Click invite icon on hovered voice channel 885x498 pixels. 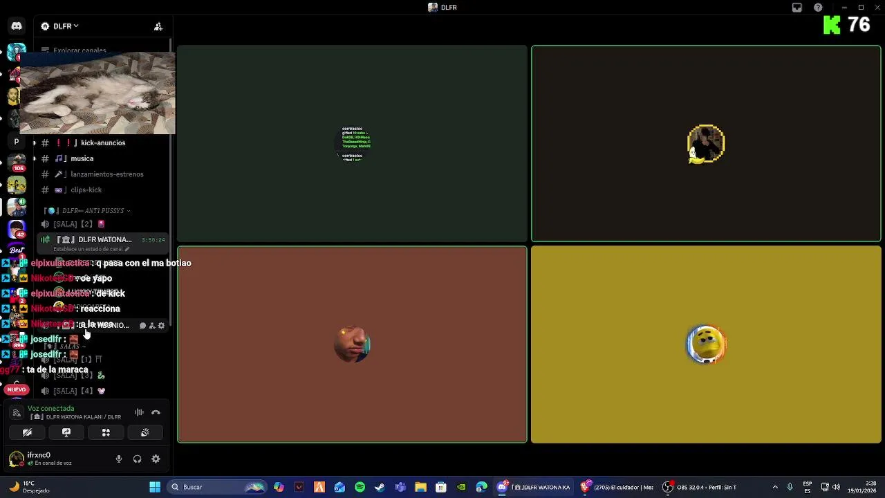[152, 325]
